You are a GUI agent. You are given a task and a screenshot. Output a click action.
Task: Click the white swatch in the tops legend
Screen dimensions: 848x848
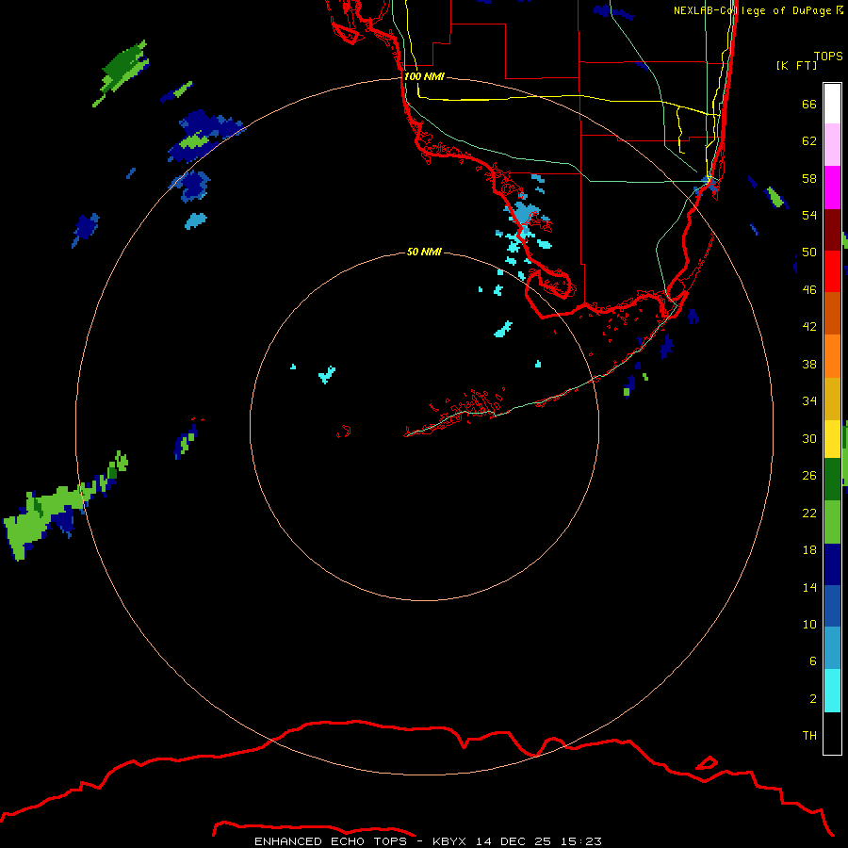point(832,104)
